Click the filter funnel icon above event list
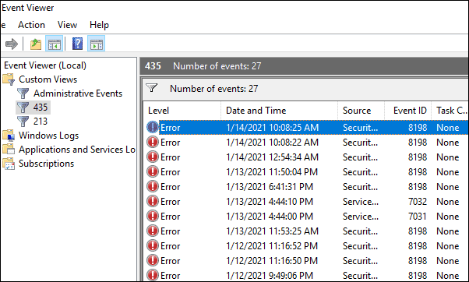Image resolution: width=469 pixels, height=282 pixels. click(152, 88)
